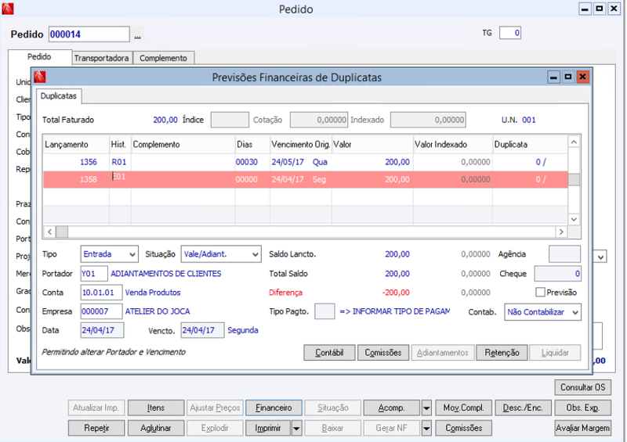The width and height of the screenshot is (627, 442).
Task: Expand the Situação dropdown Vale/Adiant.
Action: [221, 254]
